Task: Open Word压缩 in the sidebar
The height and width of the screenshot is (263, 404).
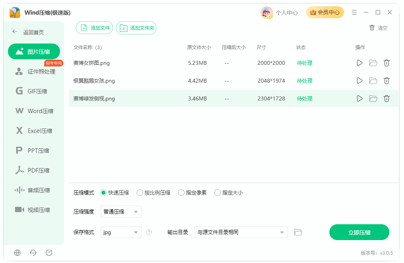Action: tap(34, 111)
